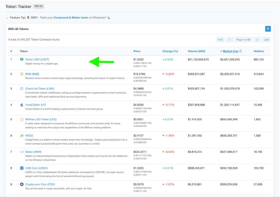Screen dimensions: 280x197
Task: Click the HuobiToken logo icon
Action: (x=22, y=105)
